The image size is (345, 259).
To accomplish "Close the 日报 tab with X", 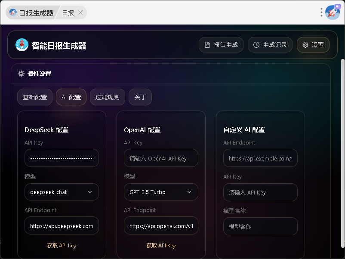I will point(80,13).
